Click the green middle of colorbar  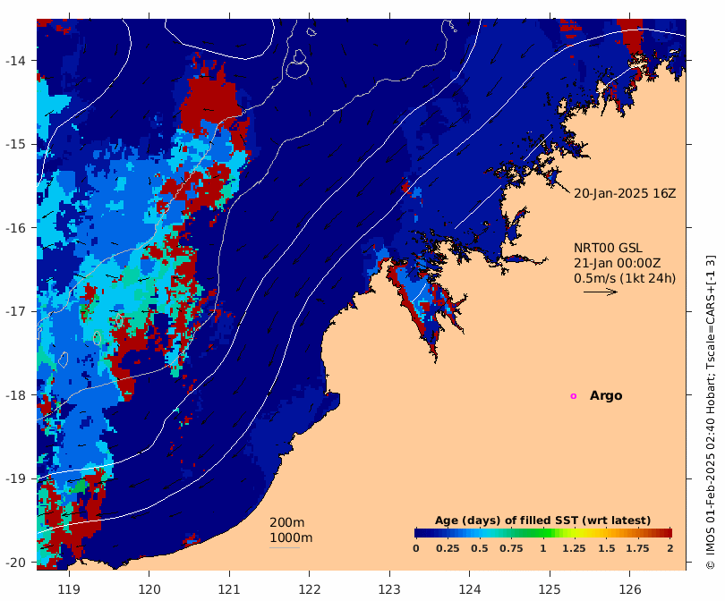click(543, 533)
